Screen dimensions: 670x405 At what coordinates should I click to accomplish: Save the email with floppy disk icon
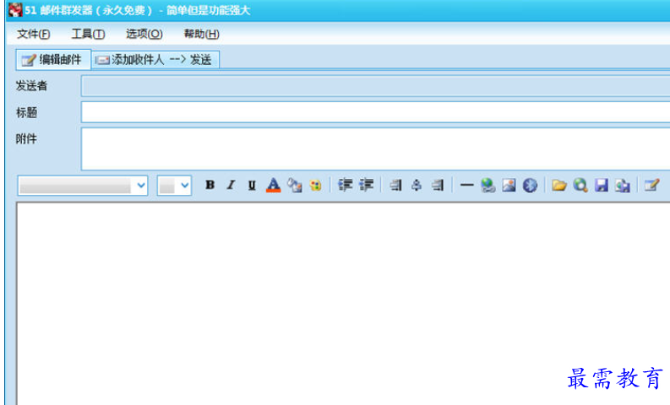tap(602, 186)
